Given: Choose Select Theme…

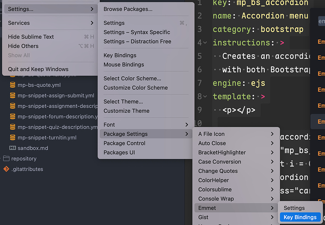Looking at the screenshot, I should tap(146, 102).
